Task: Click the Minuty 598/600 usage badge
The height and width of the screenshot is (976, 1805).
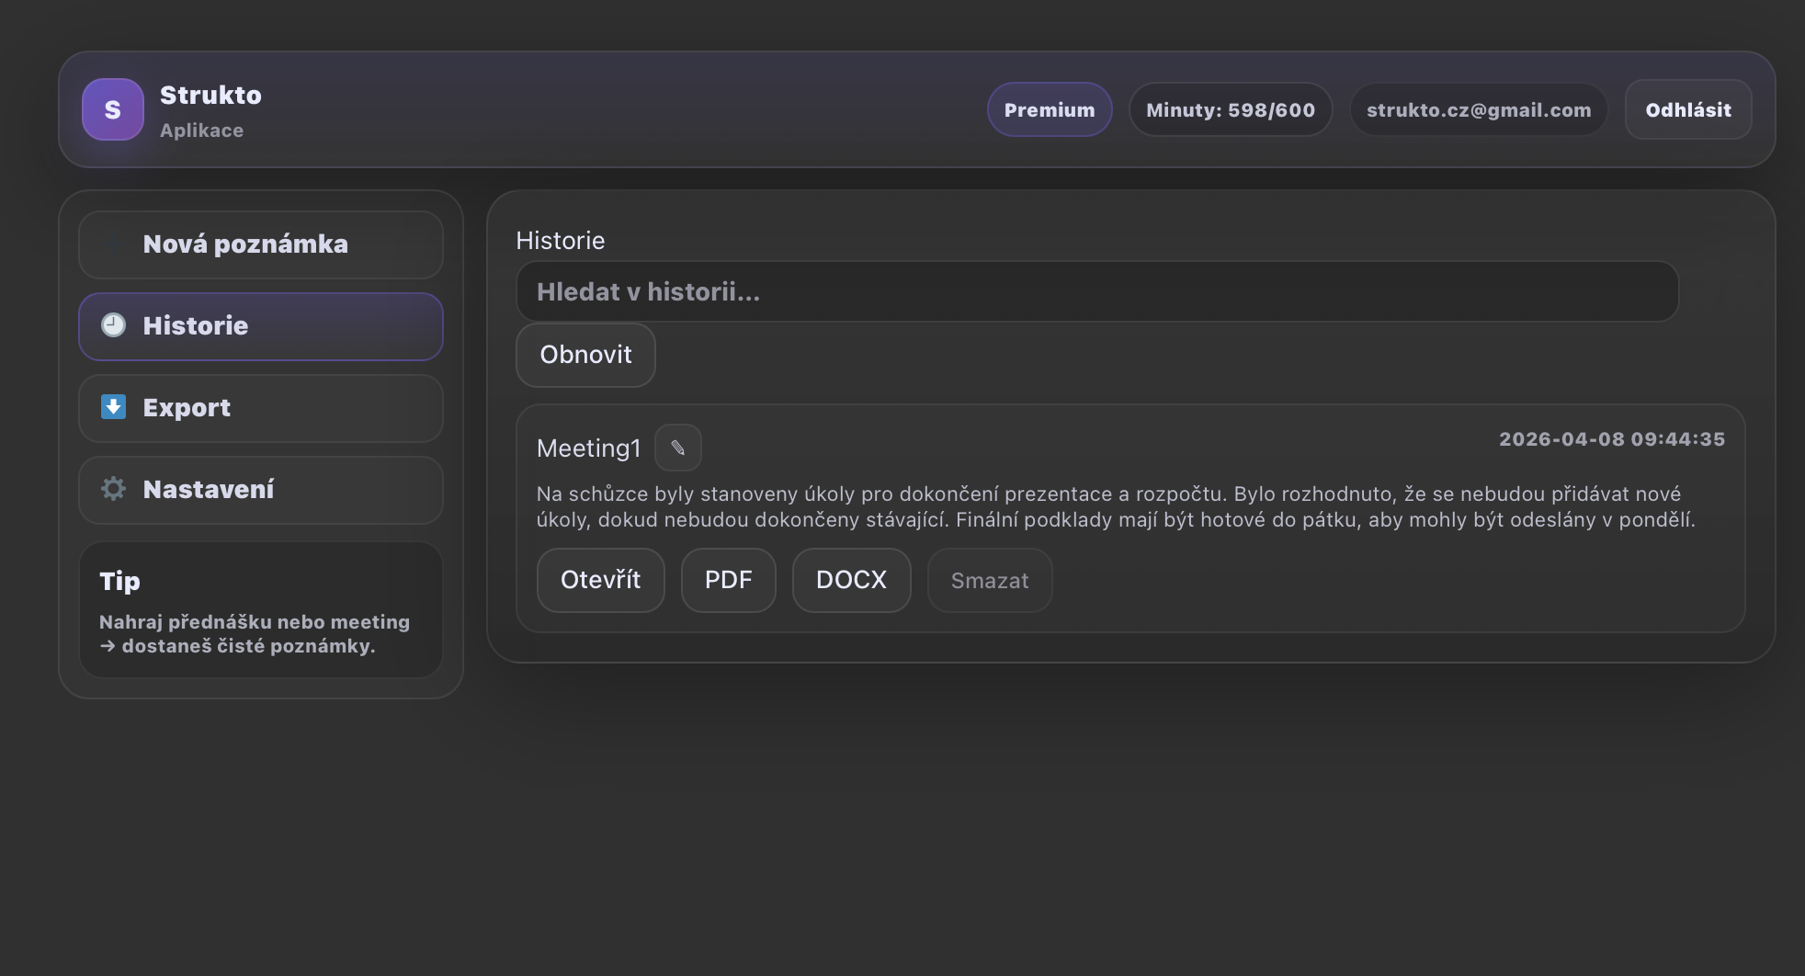Action: click(1230, 110)
